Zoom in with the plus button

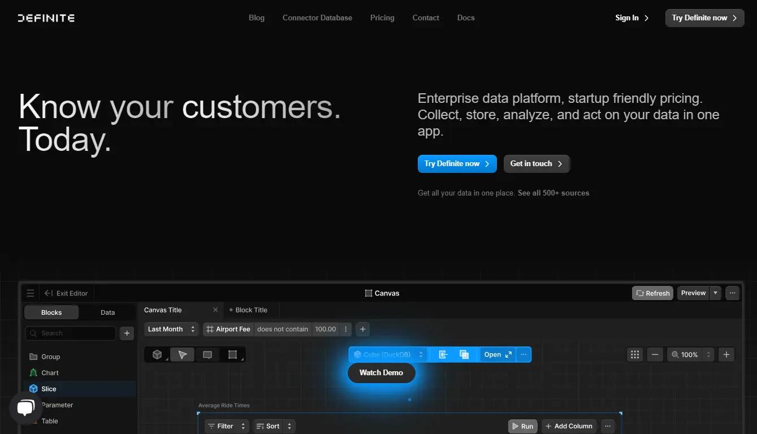pos(726,354)
